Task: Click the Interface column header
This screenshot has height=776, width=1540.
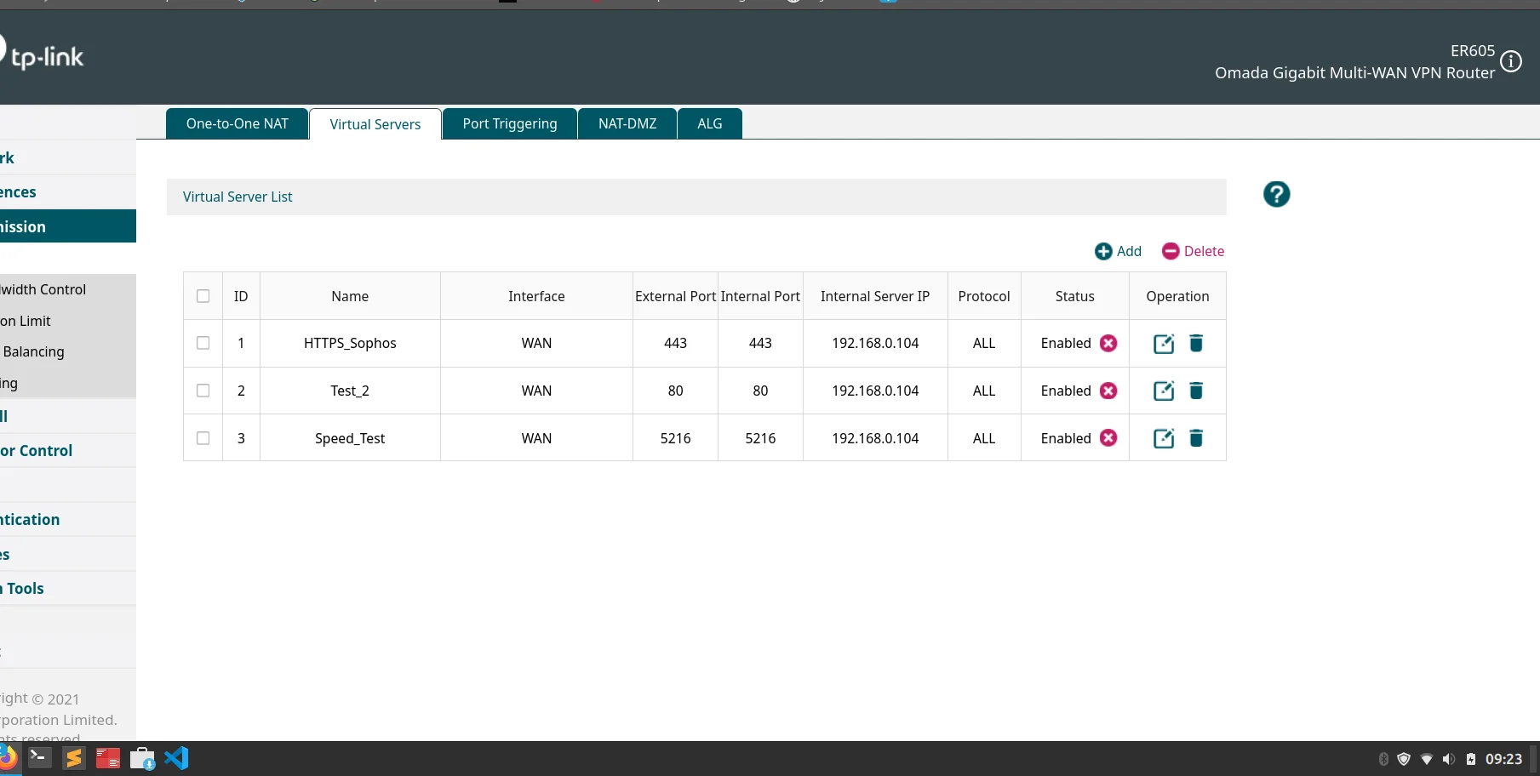Action: 536,296
